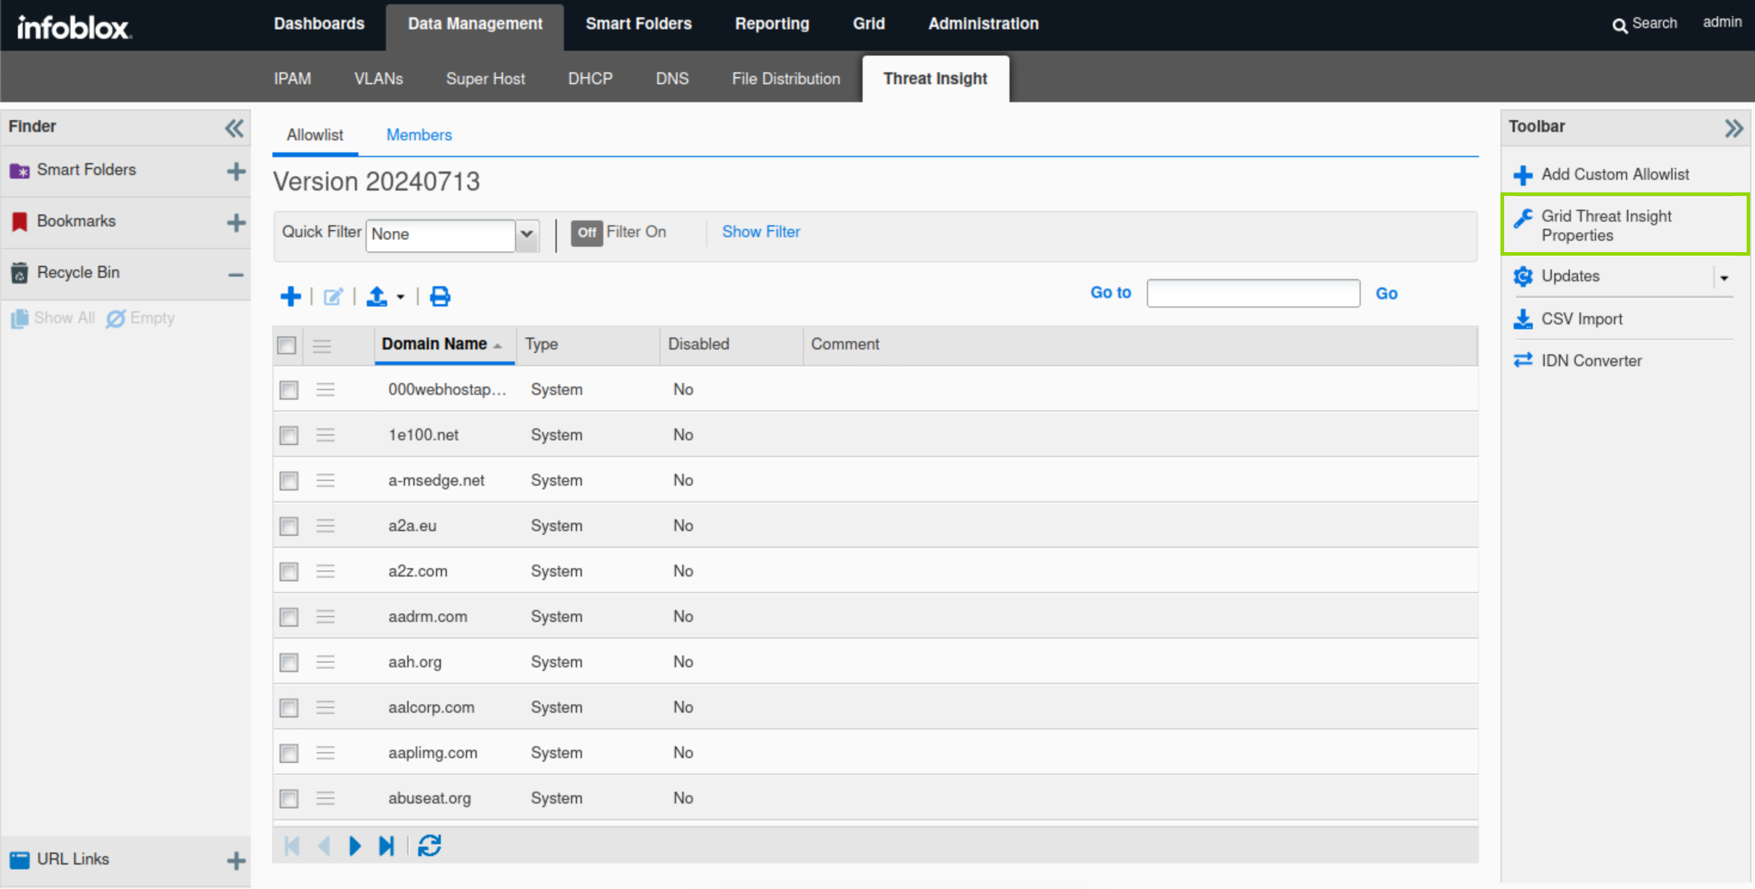The image size is (1755, 889).
Task: Click the Edit pencil icon in the action bar
Action: coord(333,296)
